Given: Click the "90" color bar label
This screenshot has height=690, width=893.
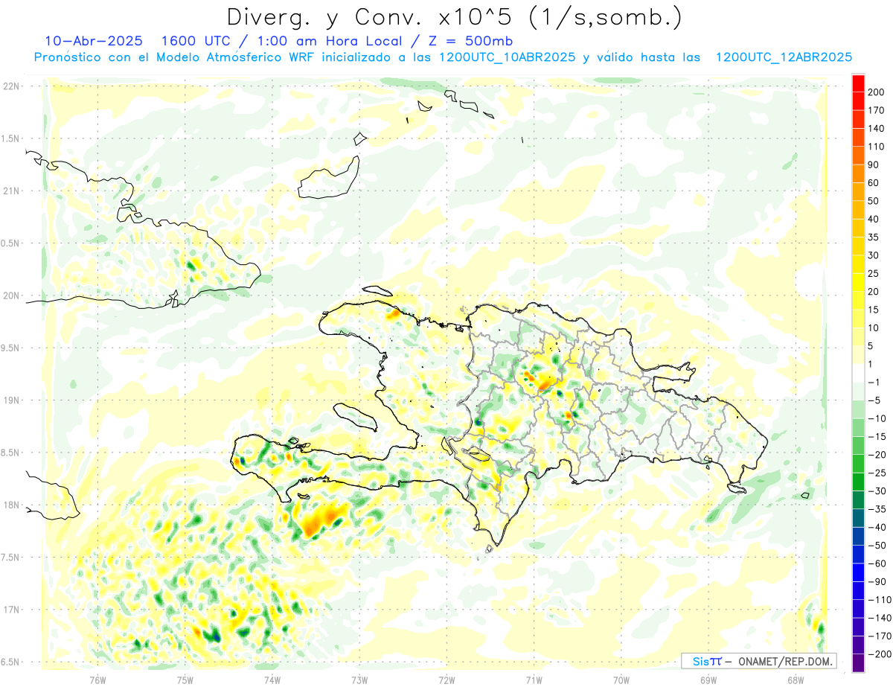Looking at the screenshot, I should point(874,164).
